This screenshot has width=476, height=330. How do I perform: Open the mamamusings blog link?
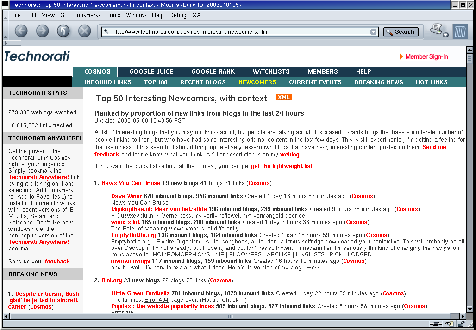coord(131,261)
